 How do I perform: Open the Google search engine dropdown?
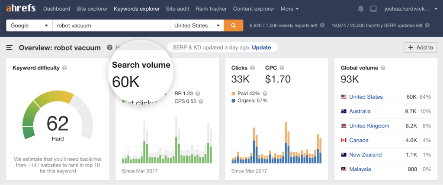29,25
